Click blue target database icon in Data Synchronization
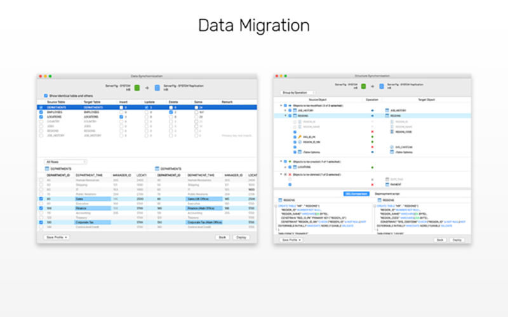Image resolution: width=508 pixels, height=317 pixels. click(x=157, y=87)
